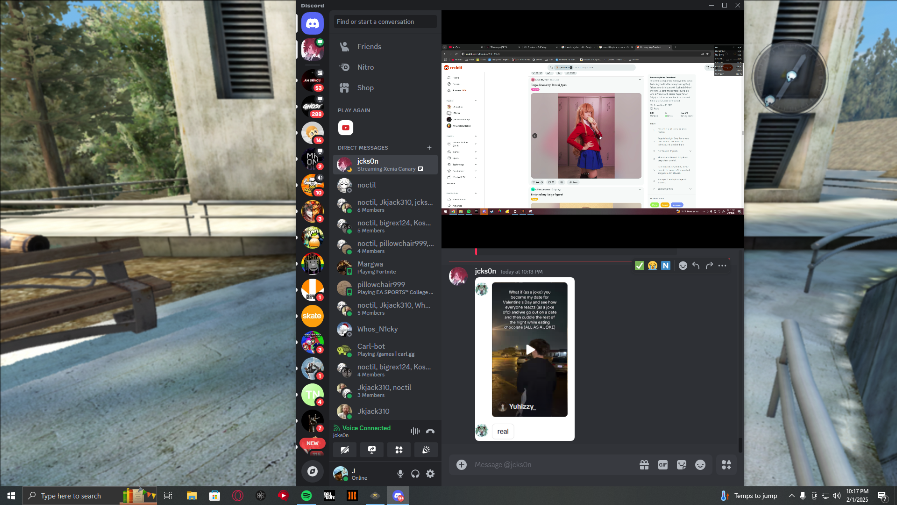Open the sticker picker
This screenshot has height=505, width=897.
[x=682, y=465]
